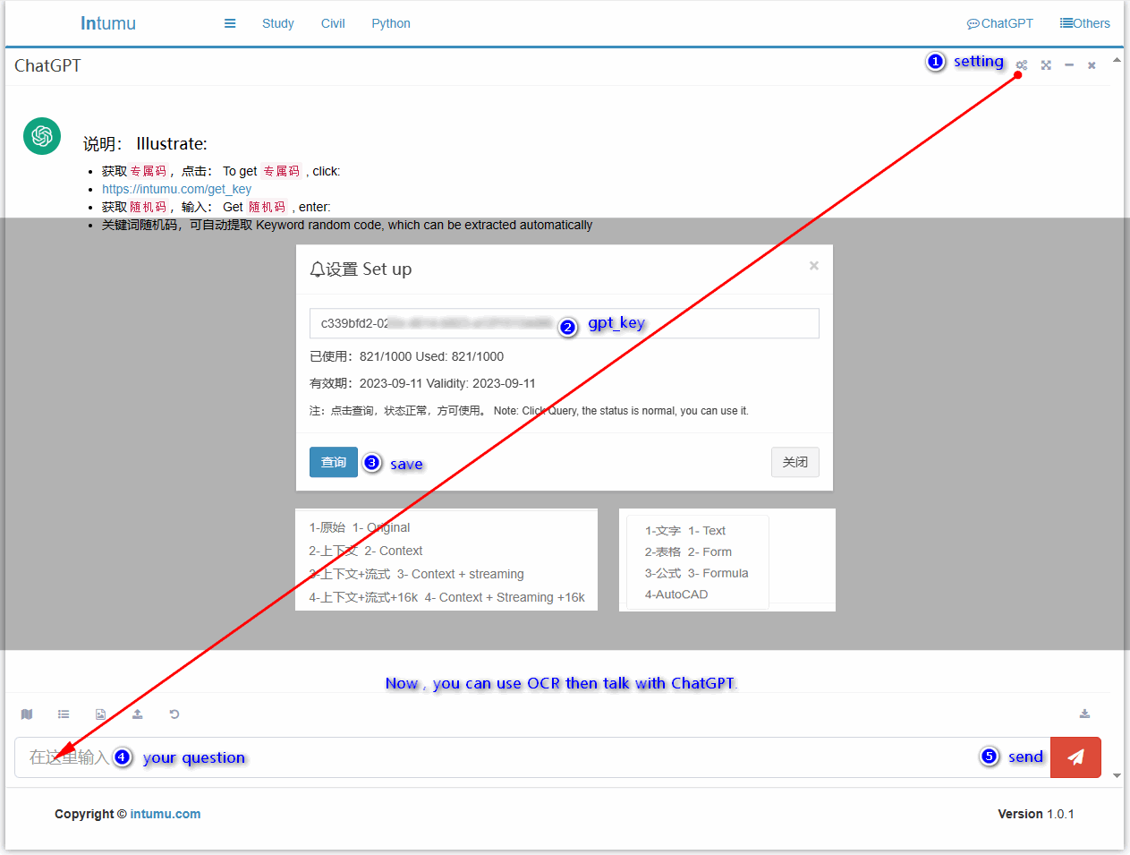The image size is (1130, 855).
Task: Collapse the ChatGPT panel with the minus icon
Action: tap(1069, 65)
